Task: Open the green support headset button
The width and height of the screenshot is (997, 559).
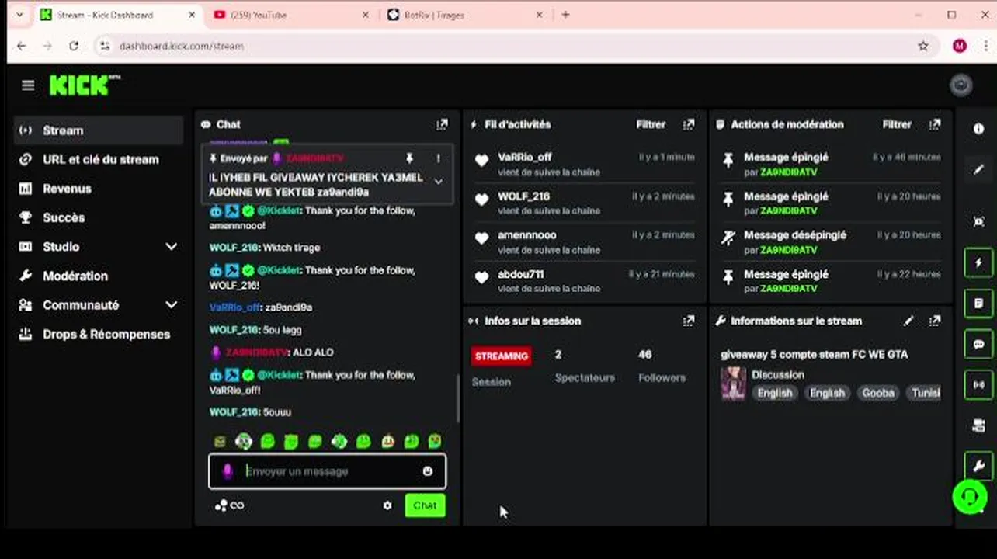Action: coord(970,497)
